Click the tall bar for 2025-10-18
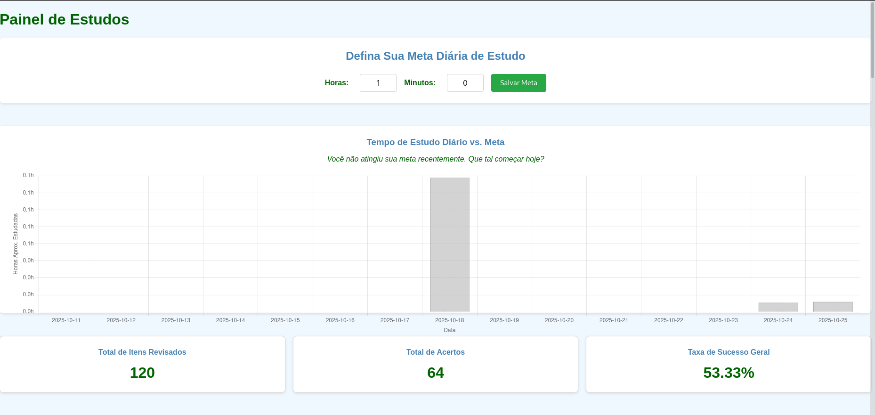 [x=449, y=244]
